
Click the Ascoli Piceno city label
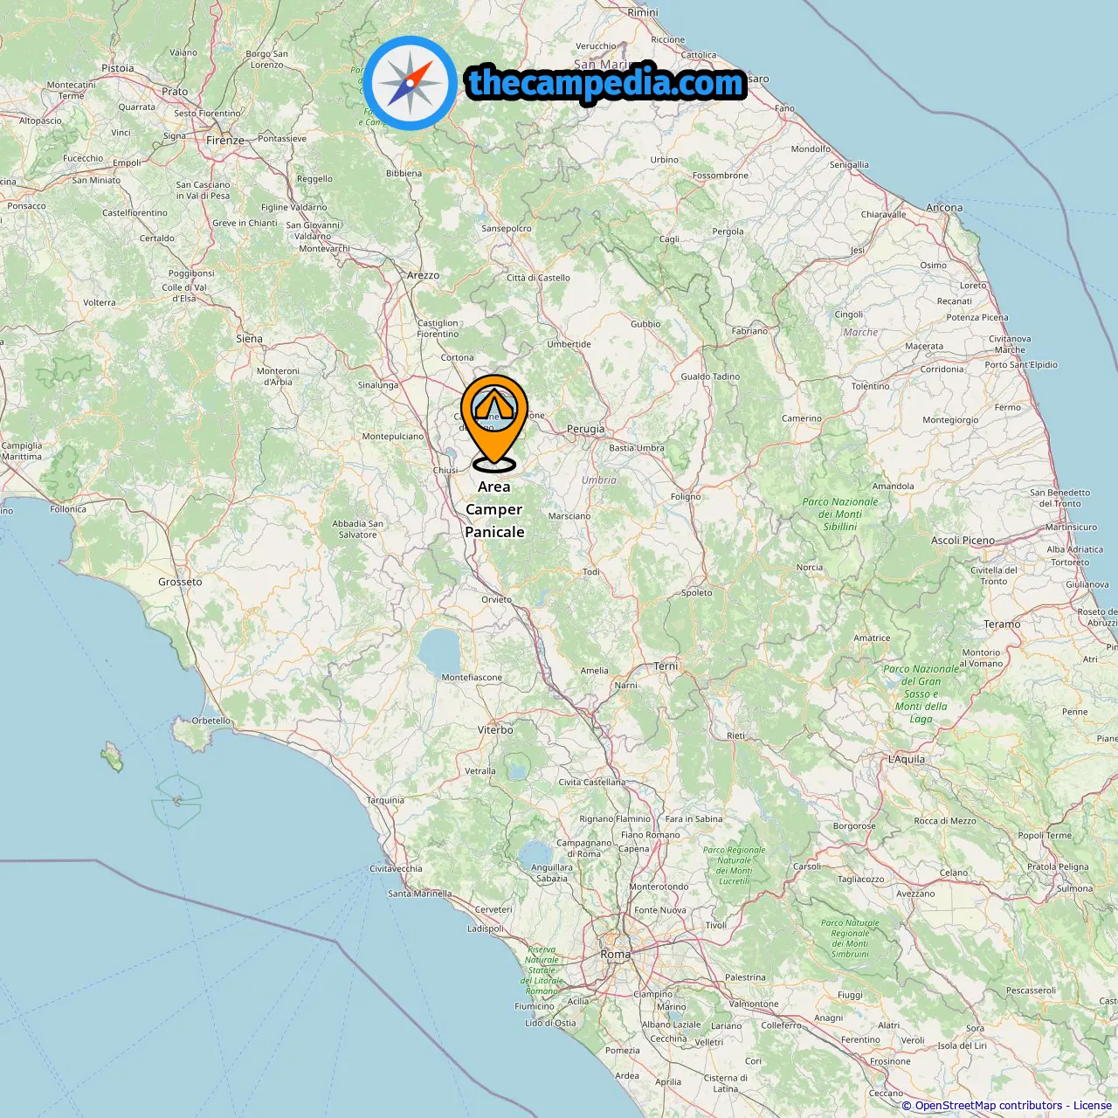point(963,541)
